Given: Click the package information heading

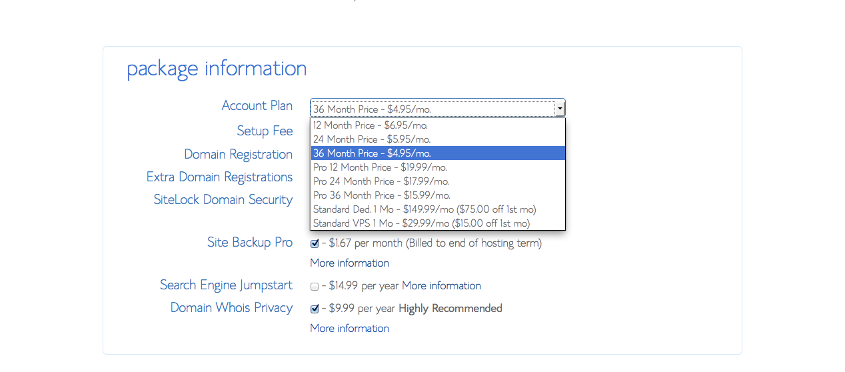Looking at the screenshot, I should (x=217, y=69).
